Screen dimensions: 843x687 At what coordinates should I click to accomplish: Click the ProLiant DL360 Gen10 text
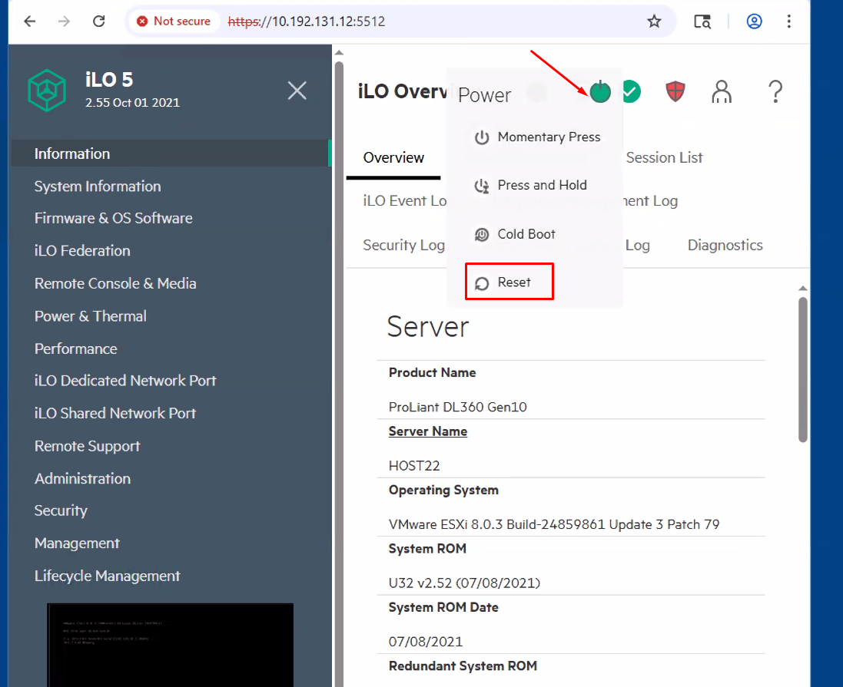(x=457, y=407)
